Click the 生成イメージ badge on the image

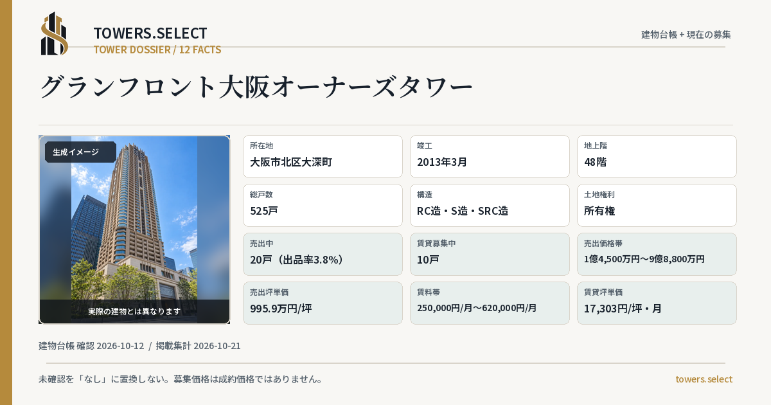80,152
